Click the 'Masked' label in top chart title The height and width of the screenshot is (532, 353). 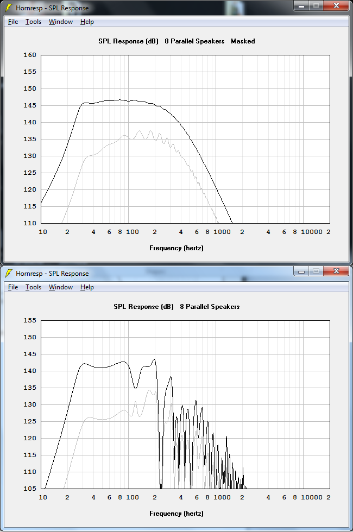point(243,41)
